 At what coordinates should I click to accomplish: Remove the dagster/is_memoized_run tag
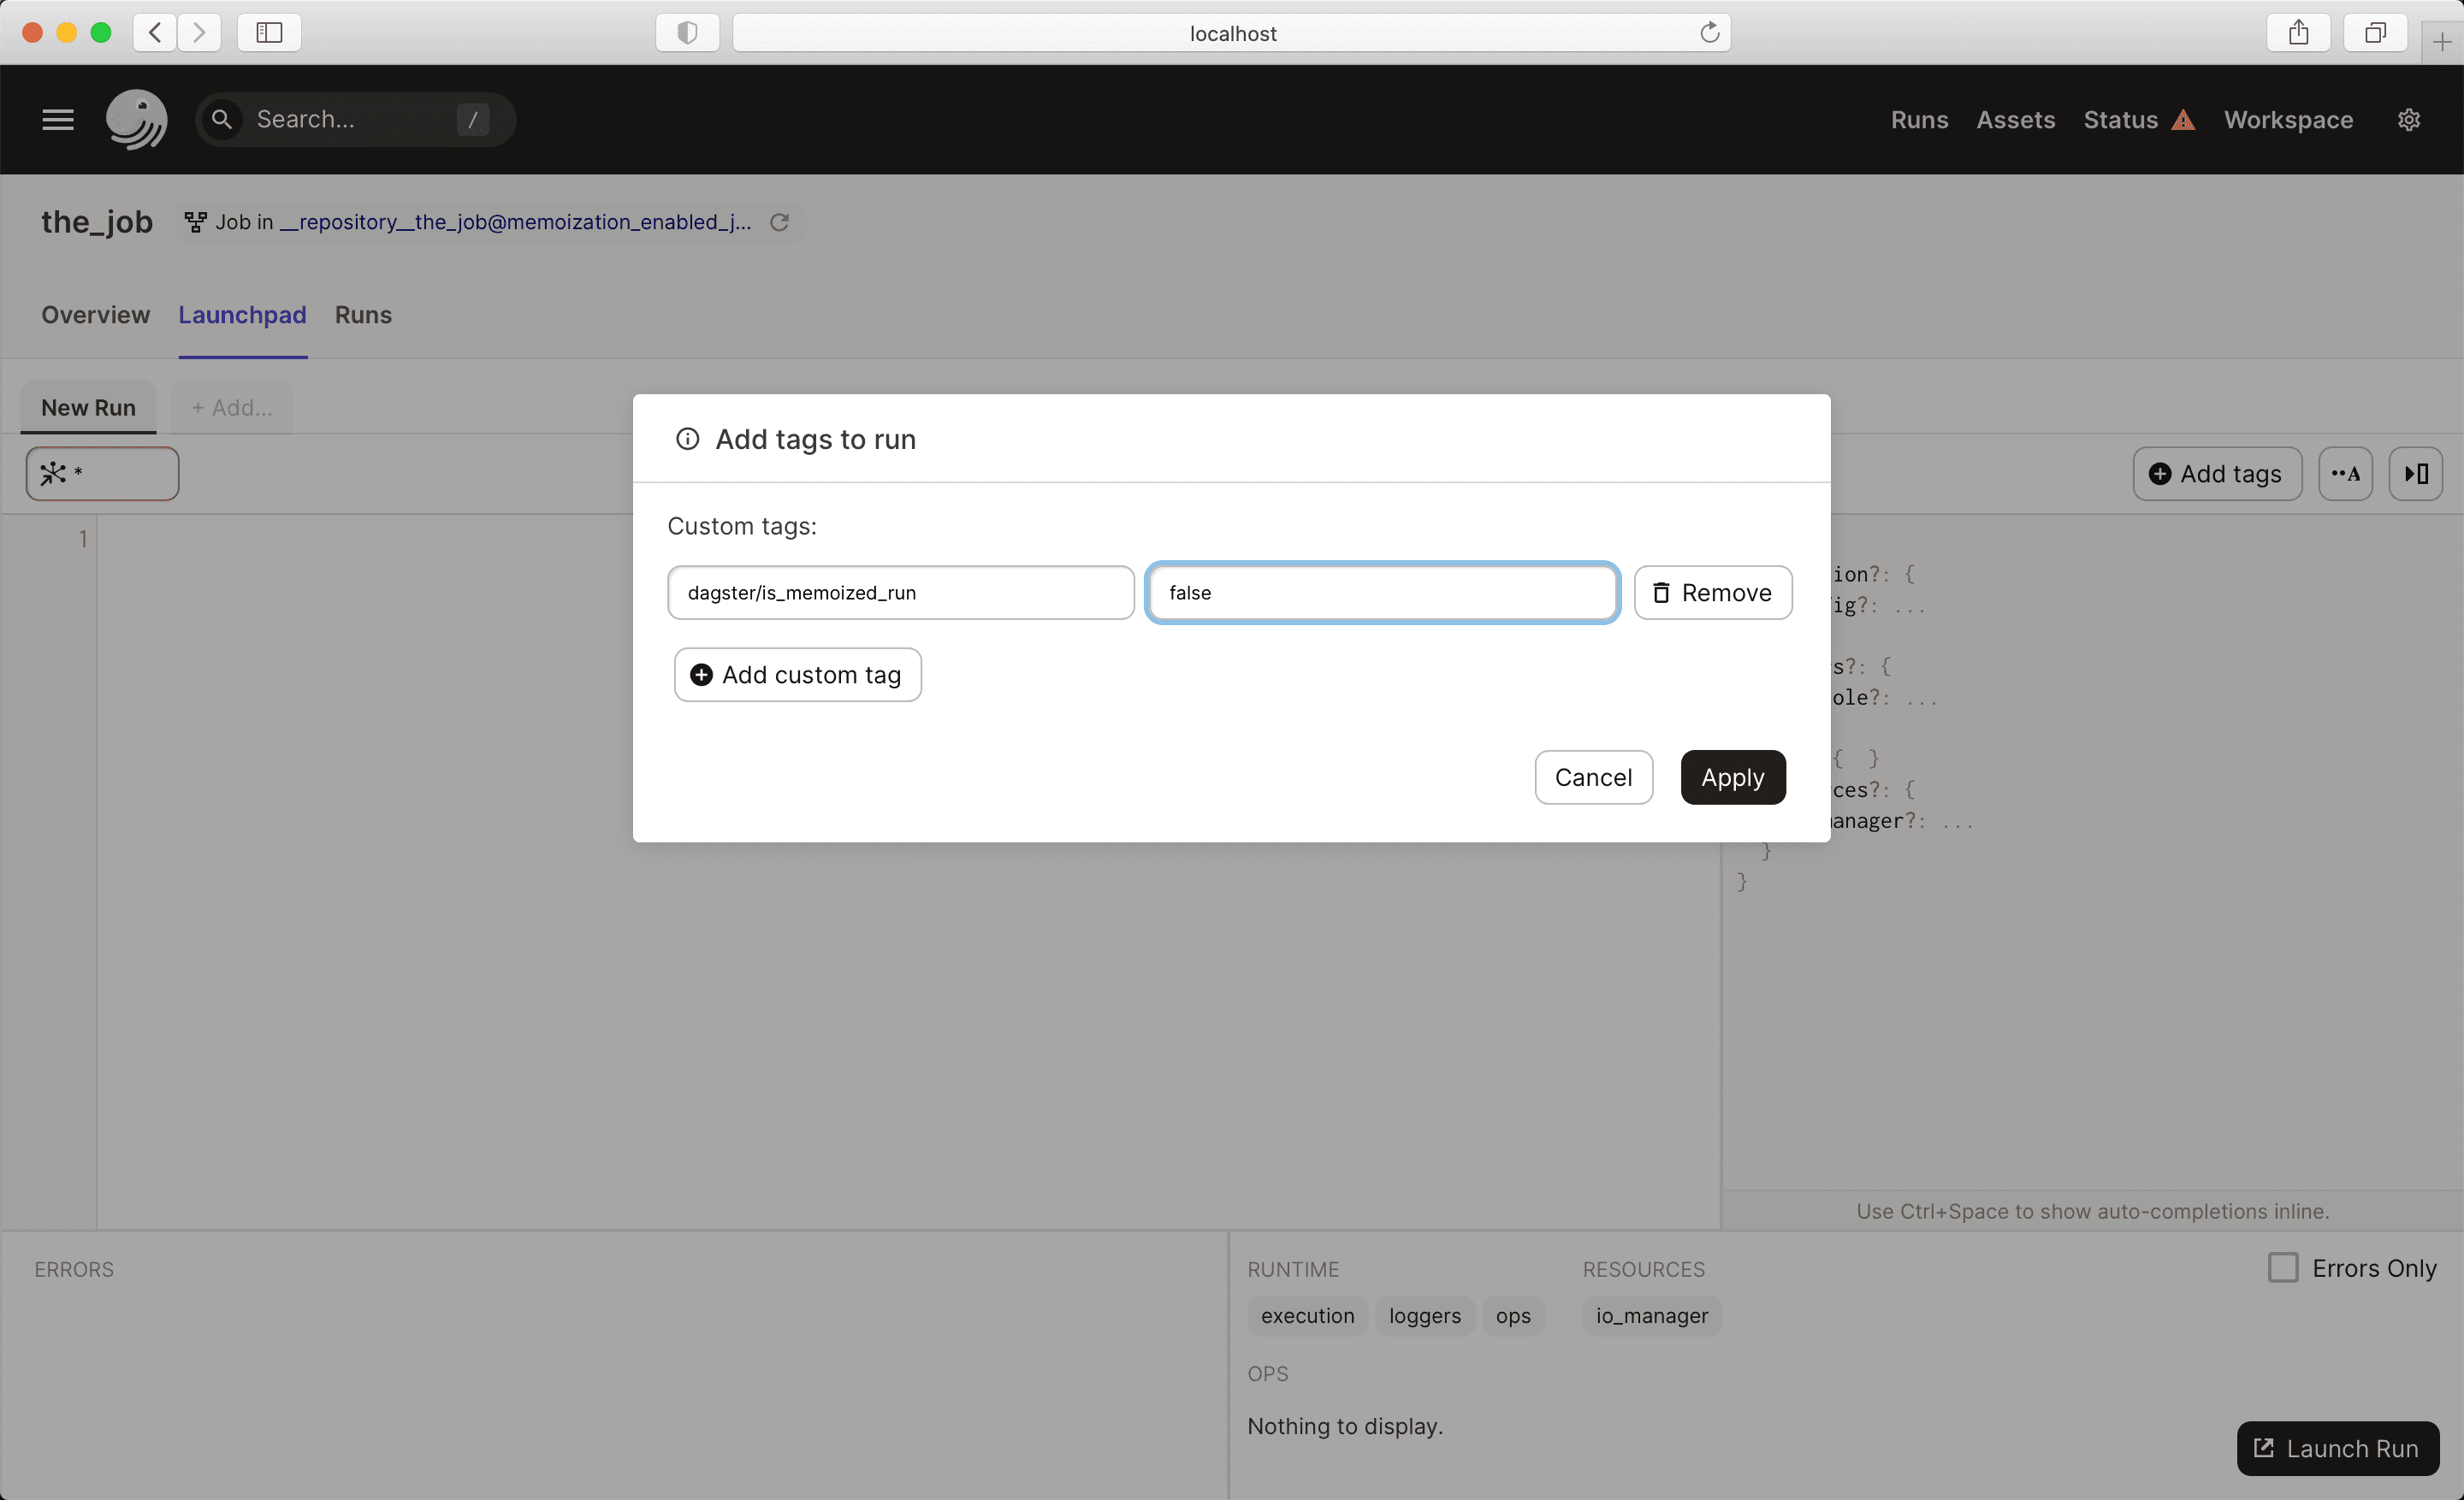1712,593
